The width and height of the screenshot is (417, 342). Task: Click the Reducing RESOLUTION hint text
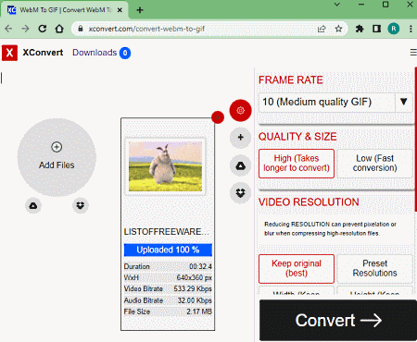click(330, 228)
